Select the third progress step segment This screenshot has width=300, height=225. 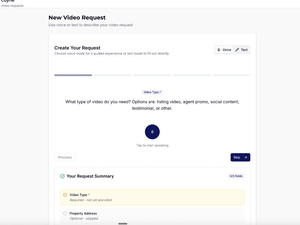click(152, 75)
